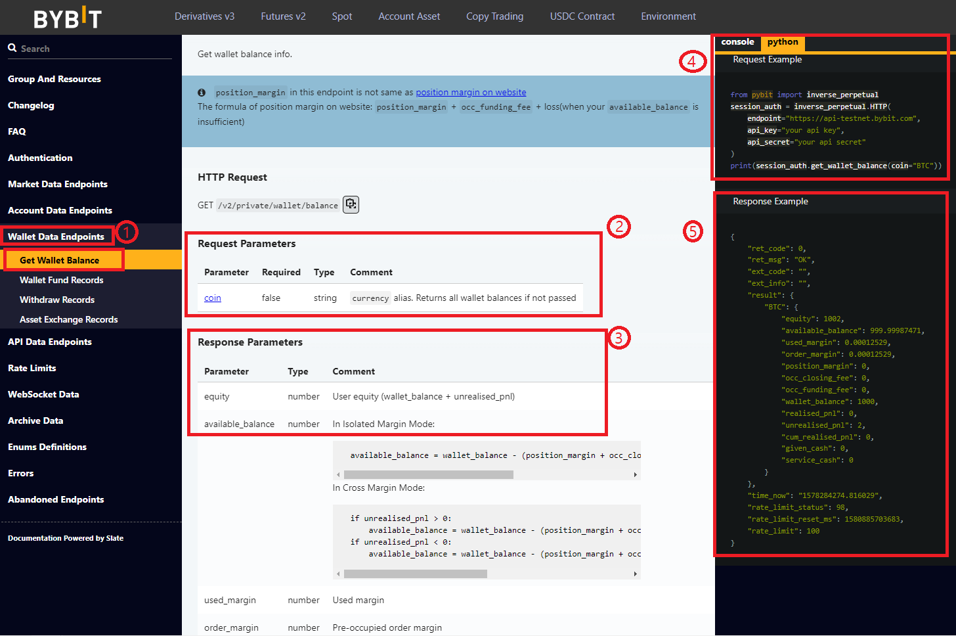Click the Bybit logo
The width and height of the screenshot is (956, 636).
point(68,18)
